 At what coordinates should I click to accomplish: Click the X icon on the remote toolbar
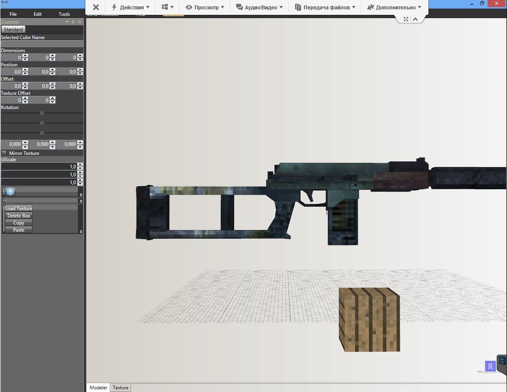point(95,7)
